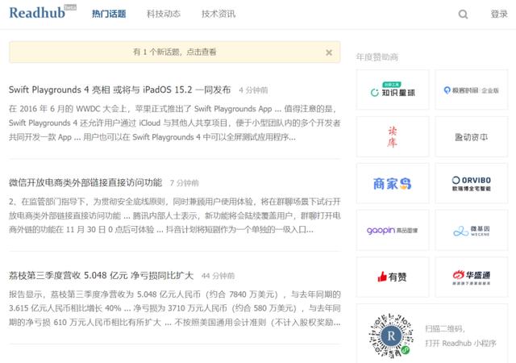Open the 有赞 sponsor logo

(x=393, y=277)
